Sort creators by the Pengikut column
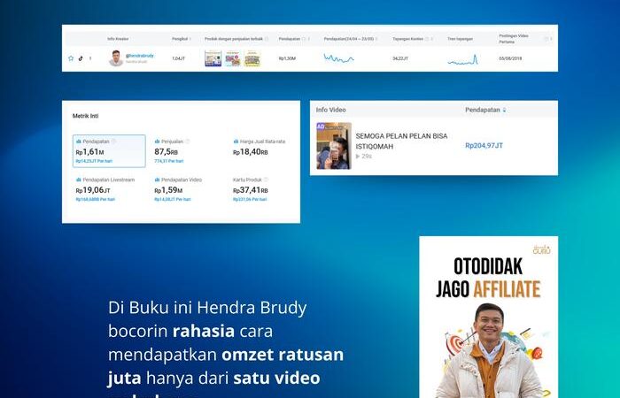The height and width of the screenshot is (398, 620). (x=180, y=39)
